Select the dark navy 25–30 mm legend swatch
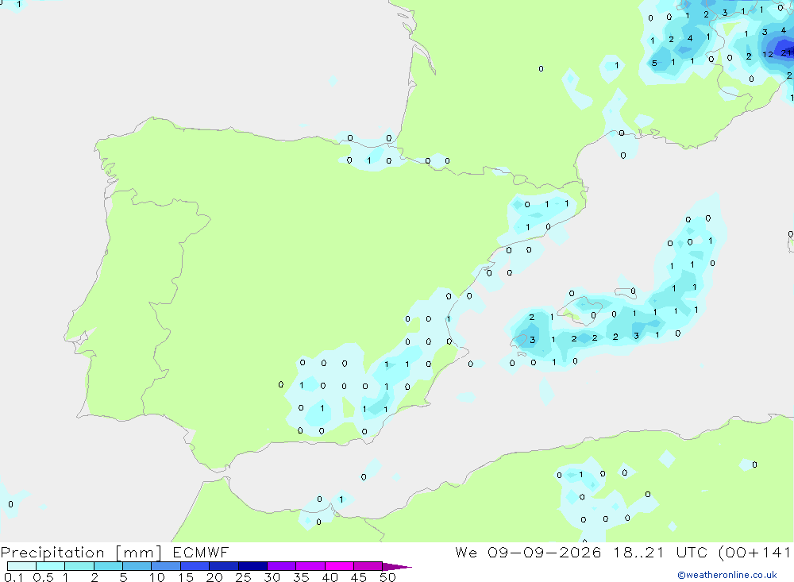 tap(252, 566)
